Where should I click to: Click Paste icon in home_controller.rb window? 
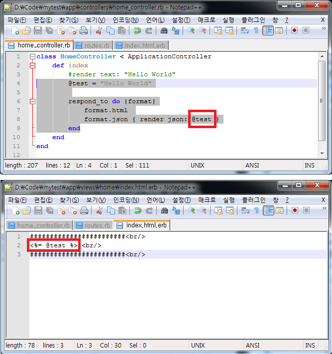[x=122, y=30]
